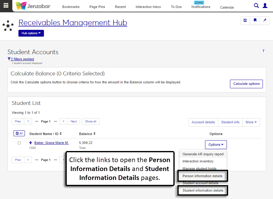Open the help question mark icon
Screen dimensions: 273x199
(x=263, y=51)
